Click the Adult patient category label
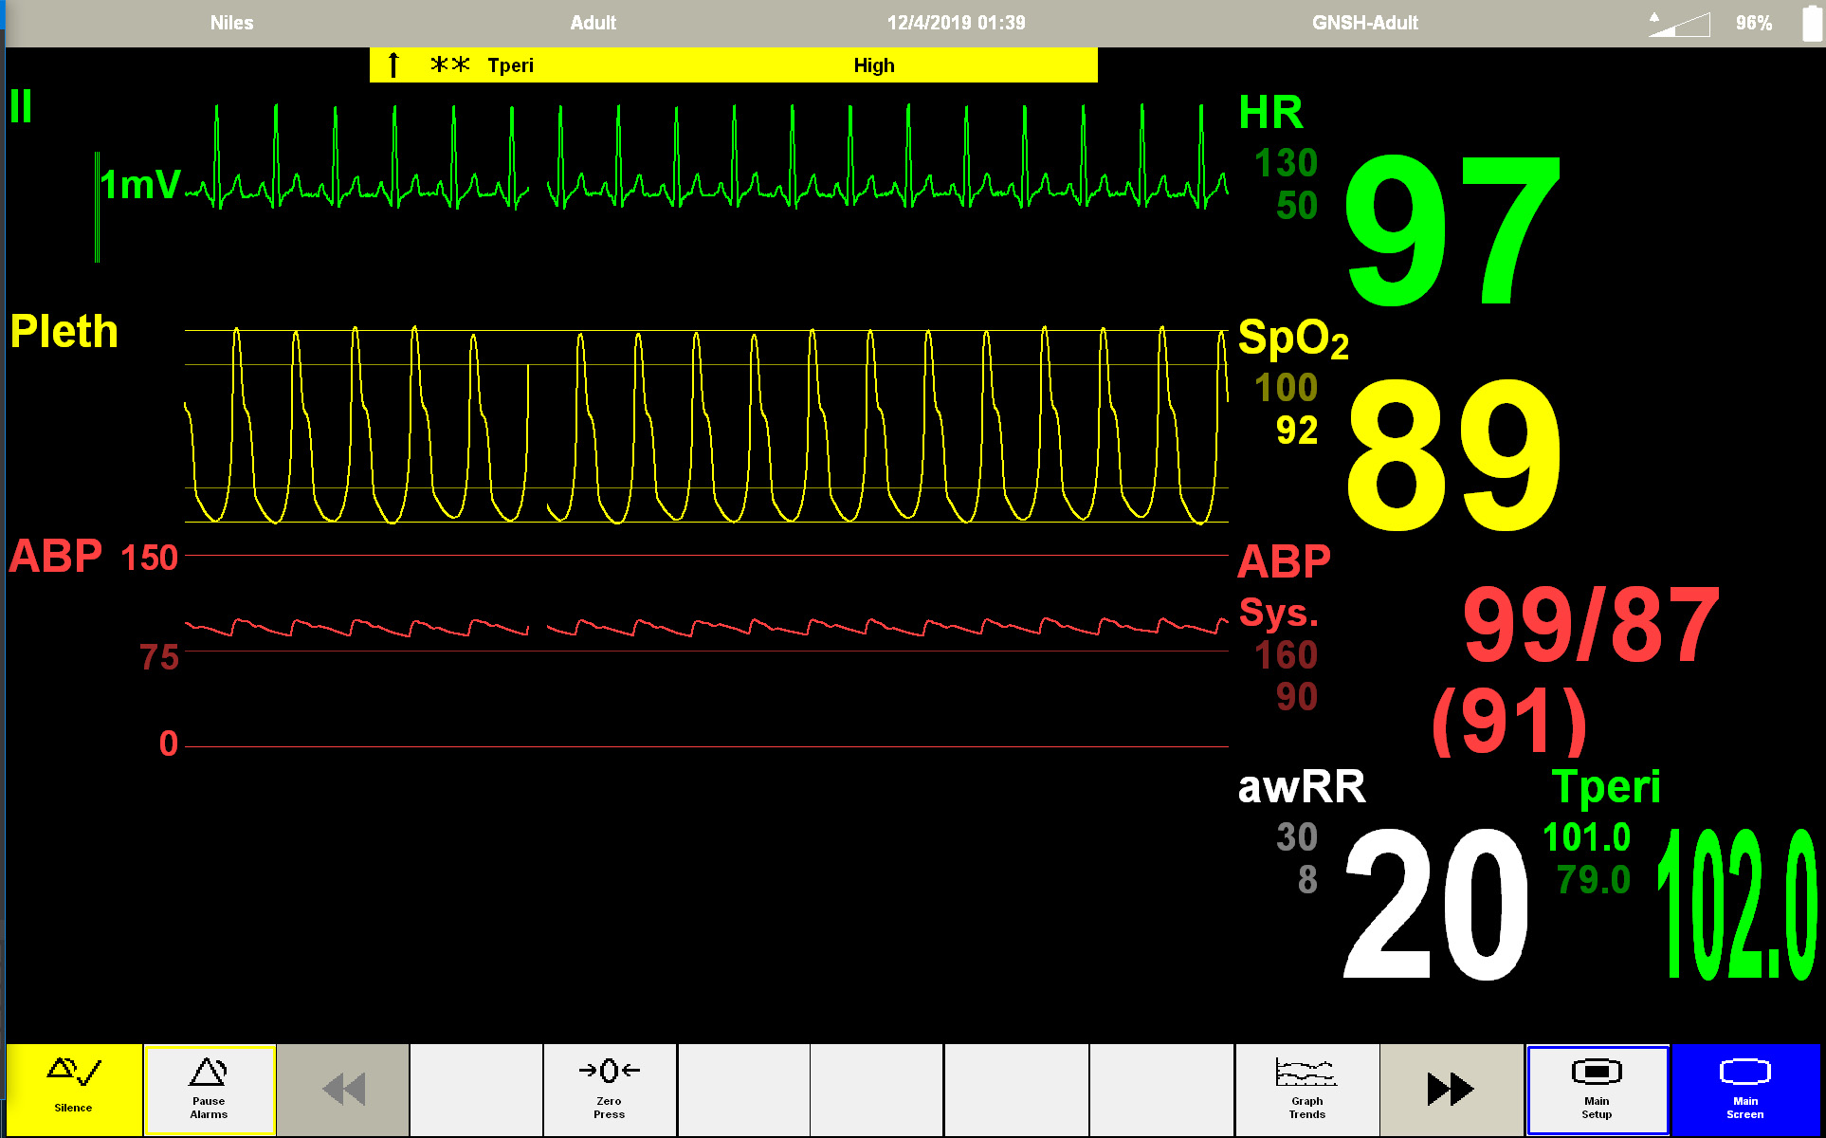Screen dimensions: 1826x1138 pos(593,23)
